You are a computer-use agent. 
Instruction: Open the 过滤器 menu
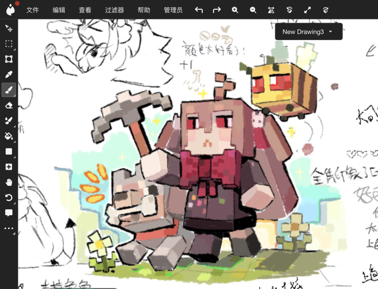[x=114, y=10]
